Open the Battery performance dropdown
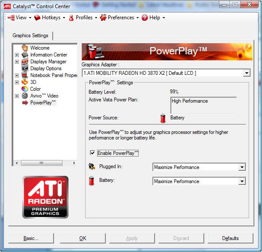This screenshot has height=252, width=262. click(x=242, y=181)
